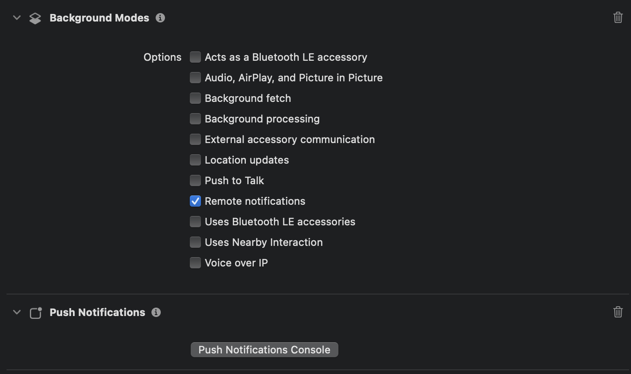
Task: Enable Location updates background mode
Action: coord(195,160)
